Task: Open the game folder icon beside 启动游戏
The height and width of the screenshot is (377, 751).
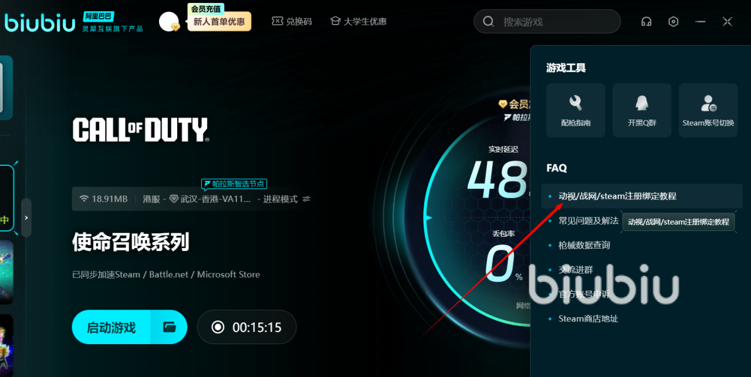Action: click(x=170, y=327)
